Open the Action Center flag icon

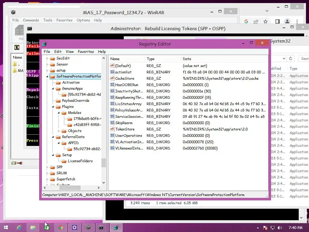tap(265, 228)
